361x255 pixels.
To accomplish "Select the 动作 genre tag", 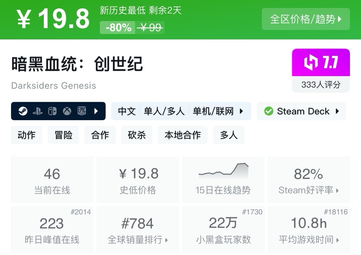I will 27,135.
